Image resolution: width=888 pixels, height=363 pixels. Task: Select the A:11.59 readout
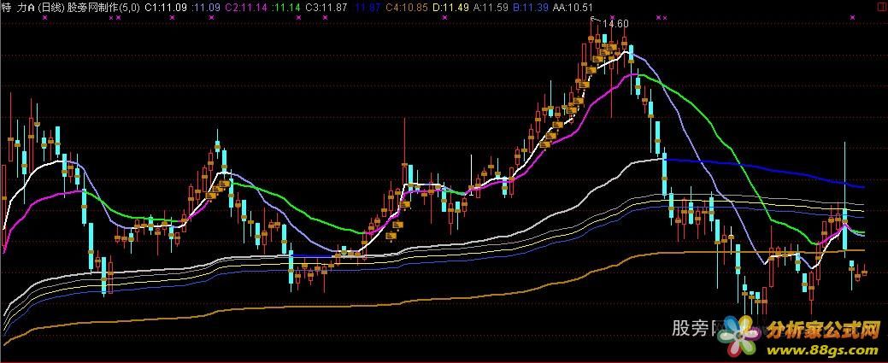[x=491, y=8]
